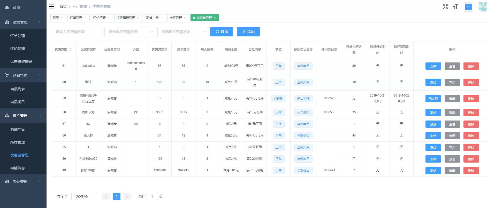Image resolution: width=487 pixels, height=208 pixels.
Task: Click 已过期 button for coupon 59
Action: click(x=433, y=99)
